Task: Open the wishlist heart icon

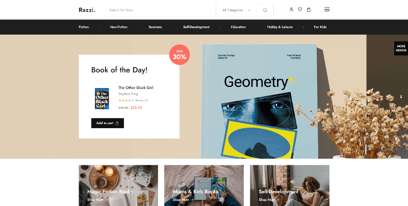Action: [300, 10]
